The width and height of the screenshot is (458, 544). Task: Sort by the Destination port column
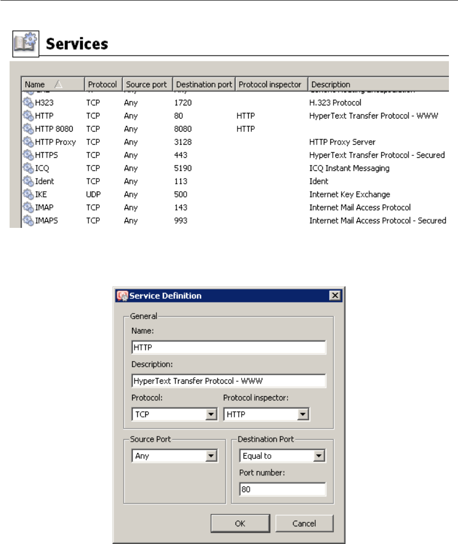coord(204,84)
